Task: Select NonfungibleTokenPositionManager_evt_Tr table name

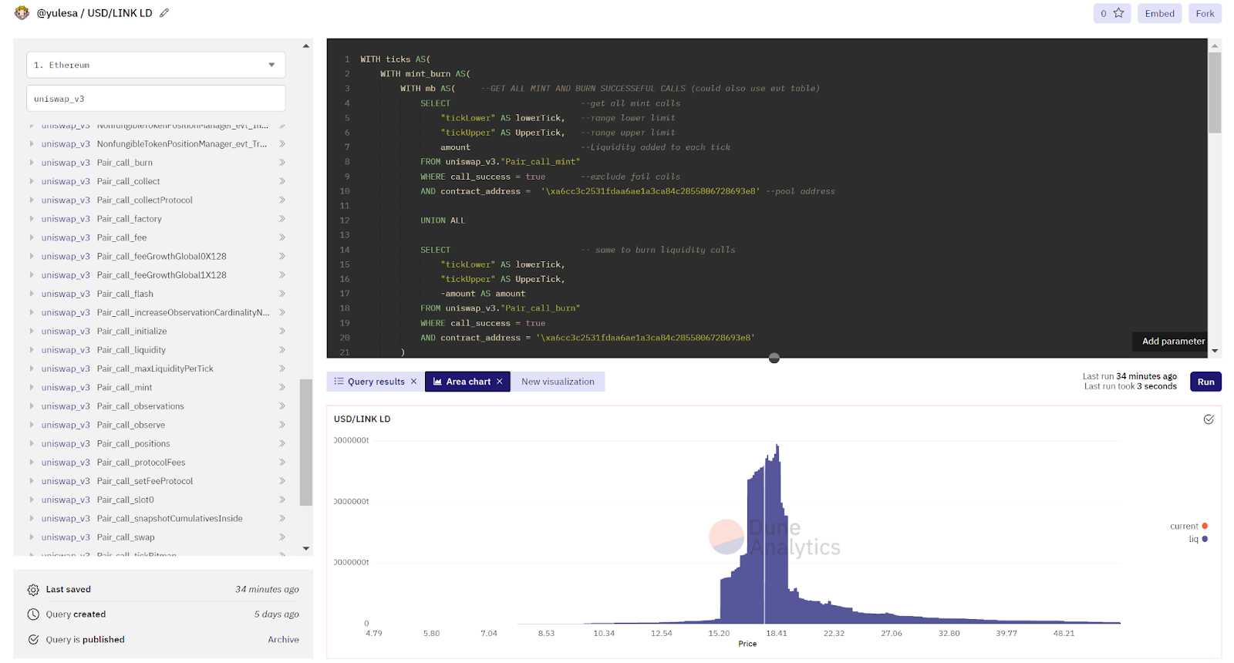Action: coord(182,144)
